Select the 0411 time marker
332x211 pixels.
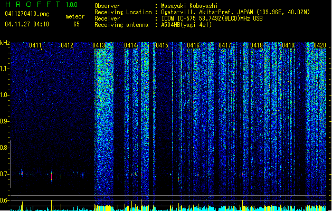point(35,45)
